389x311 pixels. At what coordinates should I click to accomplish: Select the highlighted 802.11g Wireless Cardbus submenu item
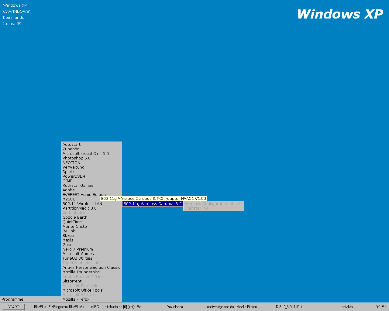click(153, 204)
